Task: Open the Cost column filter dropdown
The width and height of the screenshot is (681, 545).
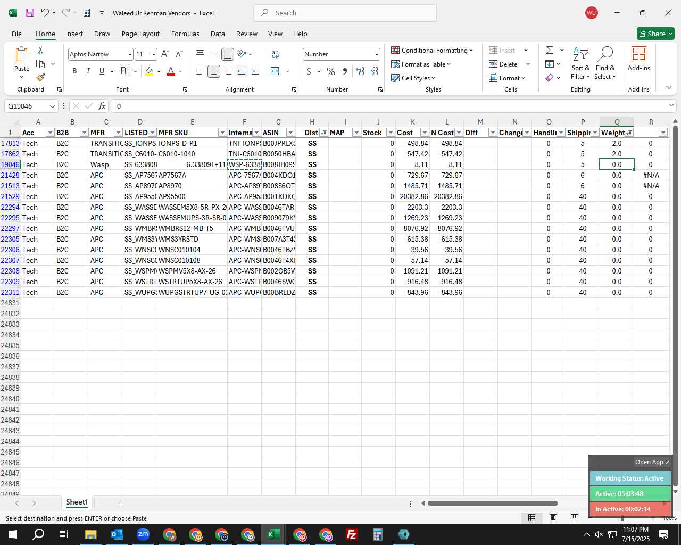Action: (425, 133)
